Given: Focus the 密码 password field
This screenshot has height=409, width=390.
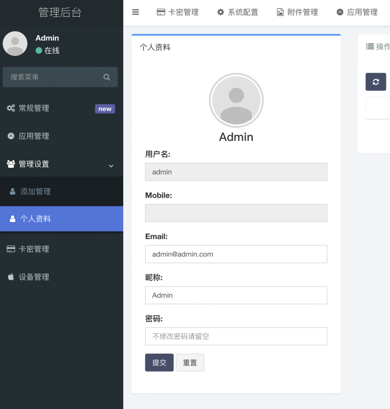Looking at the screenshot, I should [x=236, y=336].
